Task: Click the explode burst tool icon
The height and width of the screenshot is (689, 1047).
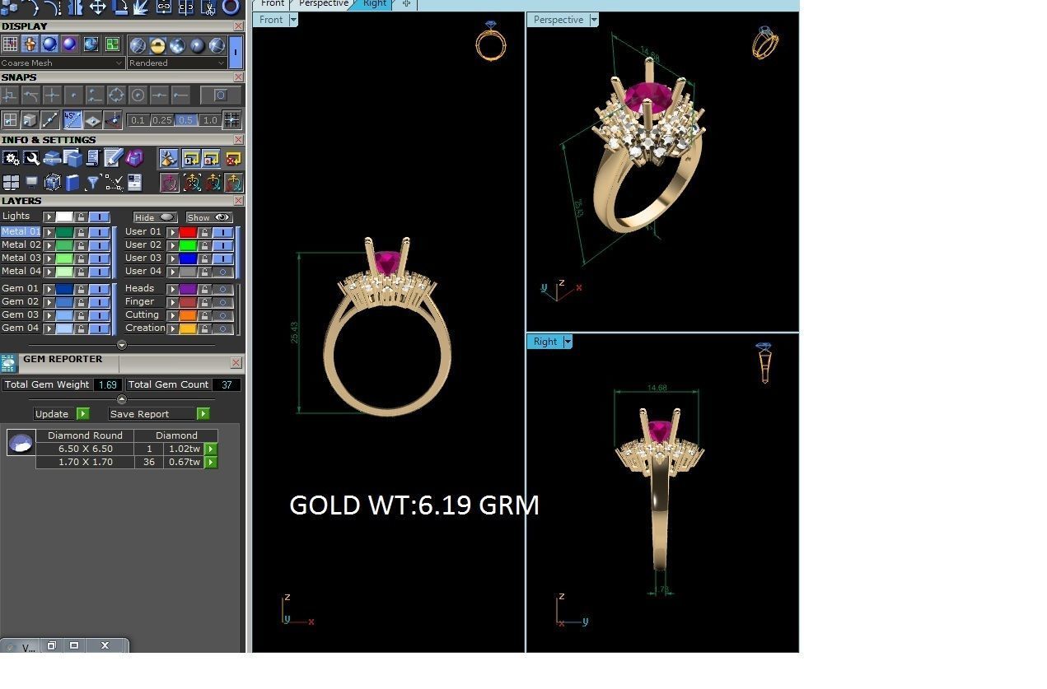Action: point(141,7)
